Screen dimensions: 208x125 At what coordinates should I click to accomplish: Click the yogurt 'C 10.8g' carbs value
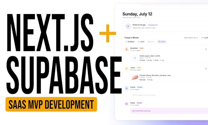[x=156, y=60]
